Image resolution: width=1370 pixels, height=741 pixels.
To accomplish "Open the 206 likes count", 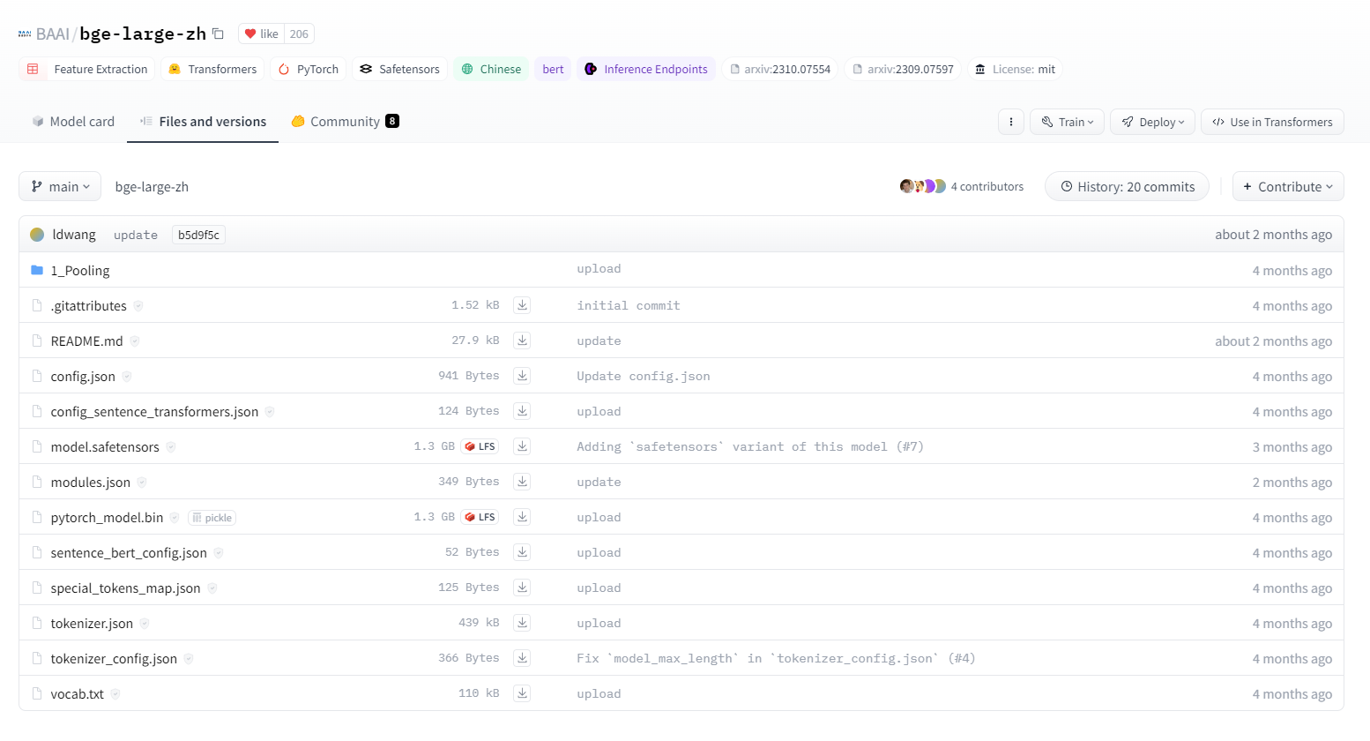I will [299, 34].
